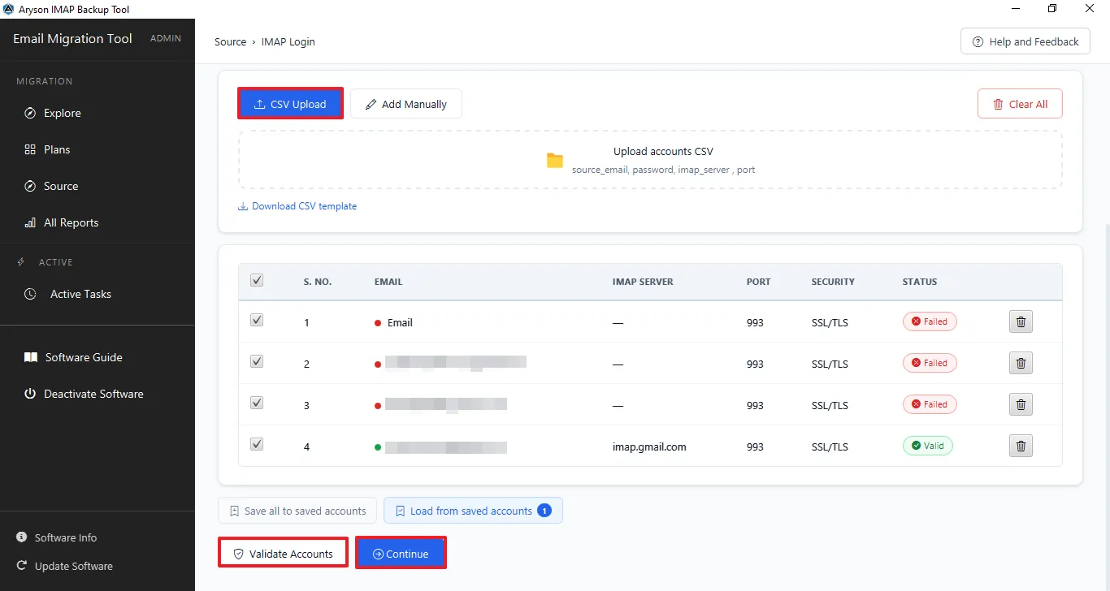Click the Source breadcrumb
1110x591 pixels.
230,41
